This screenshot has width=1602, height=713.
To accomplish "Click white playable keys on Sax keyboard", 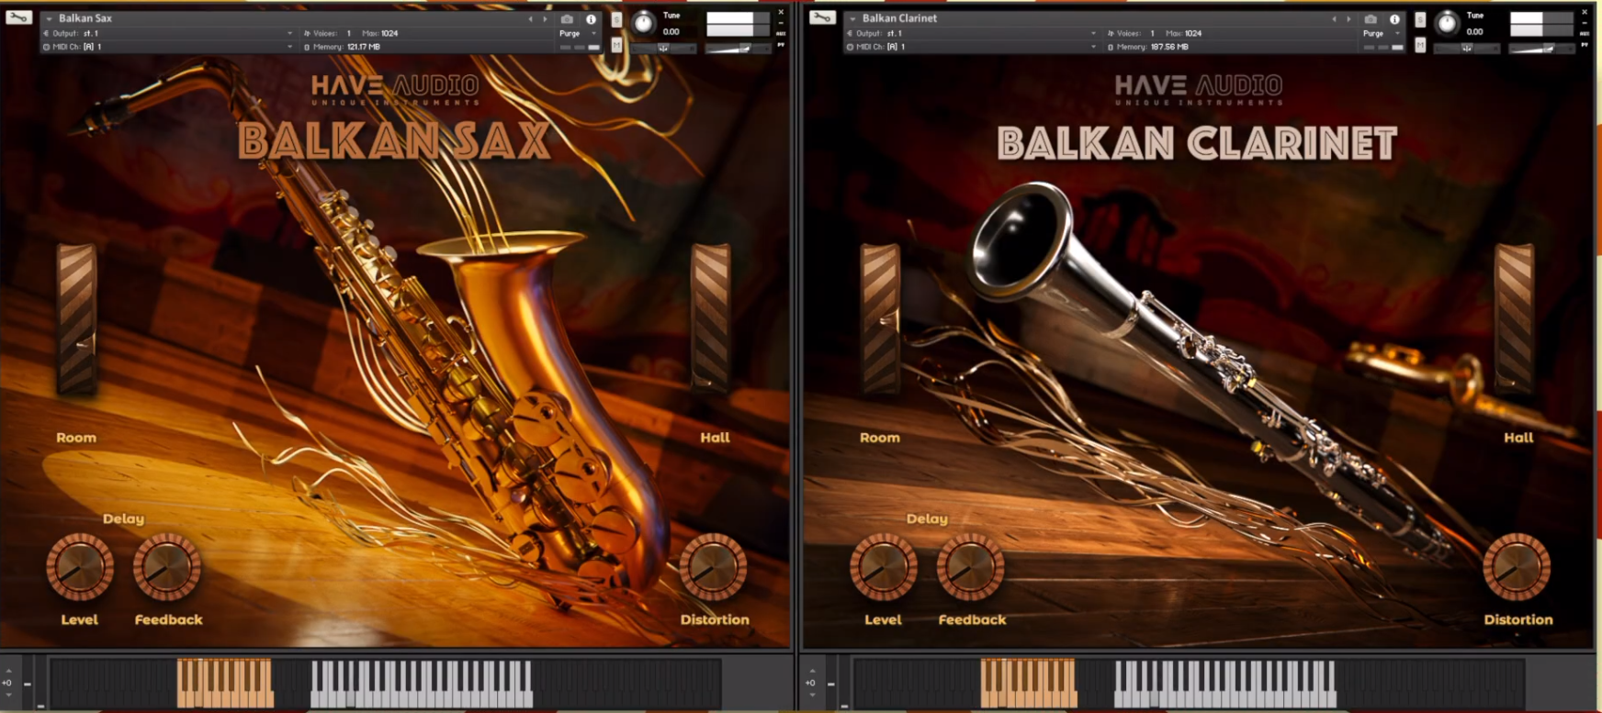I will (x=422, y=684).
